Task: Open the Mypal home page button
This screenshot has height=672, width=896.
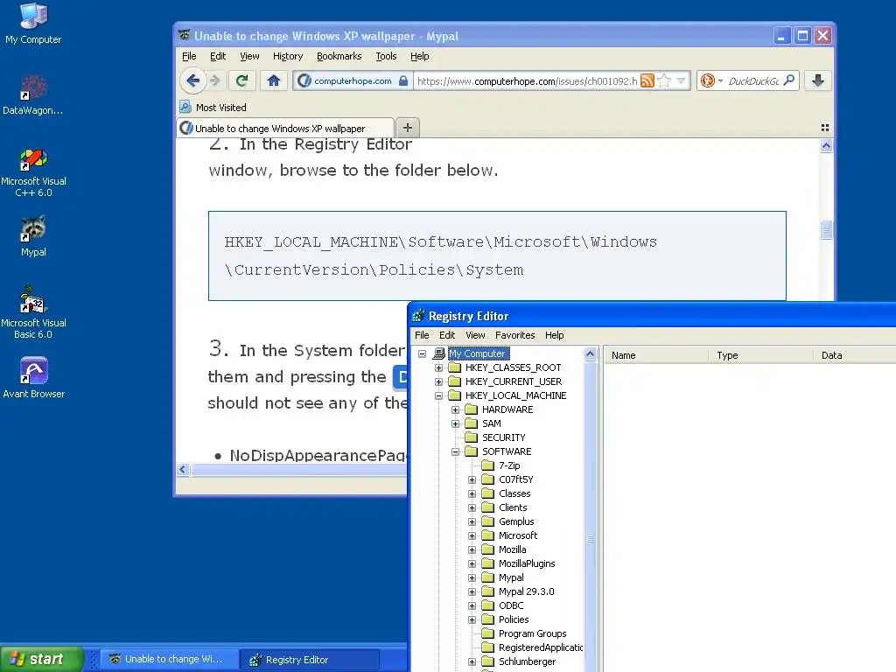Action: (x=274, y=80)
